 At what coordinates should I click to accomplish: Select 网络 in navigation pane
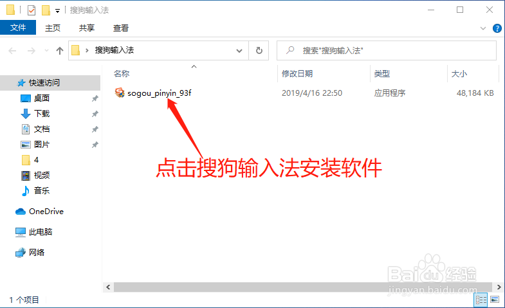pyautogui.click(x=37, y=253)
